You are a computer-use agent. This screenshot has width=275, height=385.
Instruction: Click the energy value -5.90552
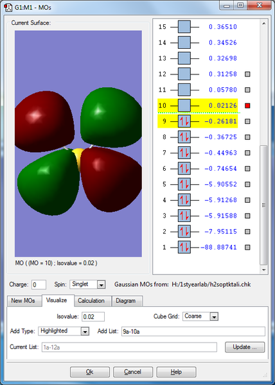click(220, 184)
